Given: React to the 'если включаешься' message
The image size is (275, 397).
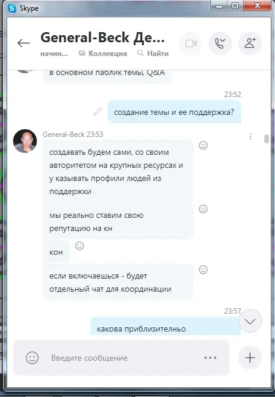Looking at the screenshot, I should tap(203, 270).
